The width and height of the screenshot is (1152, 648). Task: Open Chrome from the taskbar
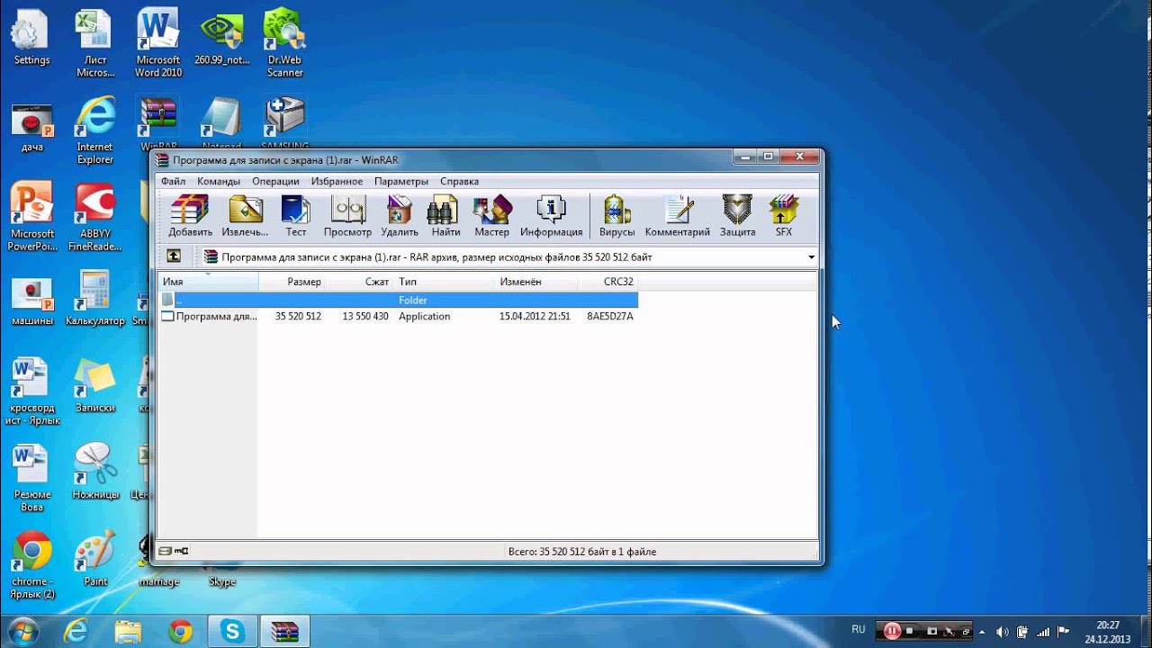[180, 631]
